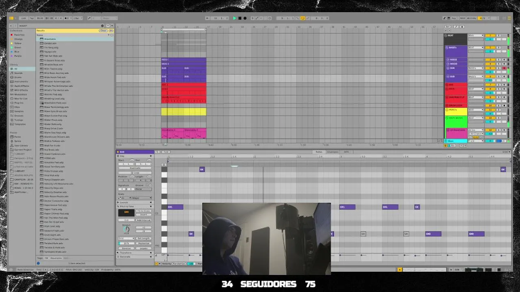
Task: Start playback with the green Play button
Action: click(x=234, y=18)
